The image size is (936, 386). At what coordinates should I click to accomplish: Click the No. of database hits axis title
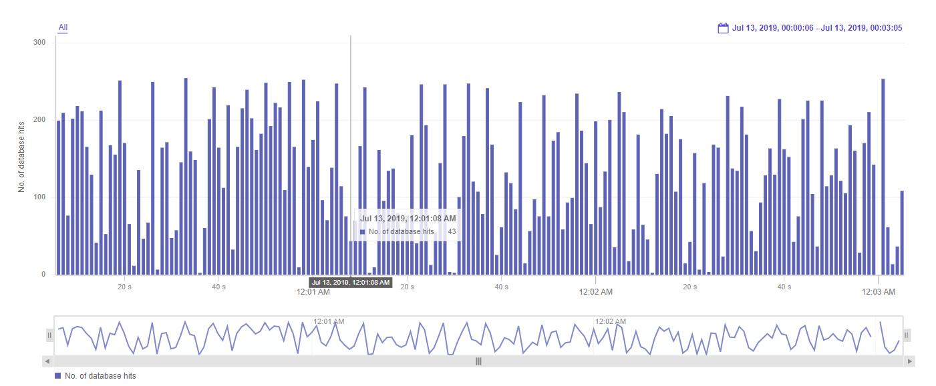[x=22, y=157]
